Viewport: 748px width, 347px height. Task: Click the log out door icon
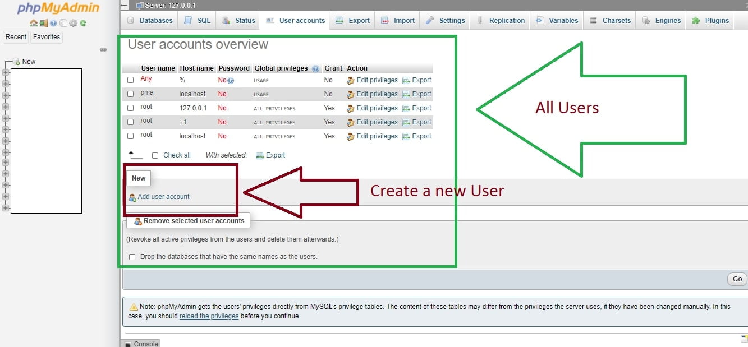click(x=43, y=24)
